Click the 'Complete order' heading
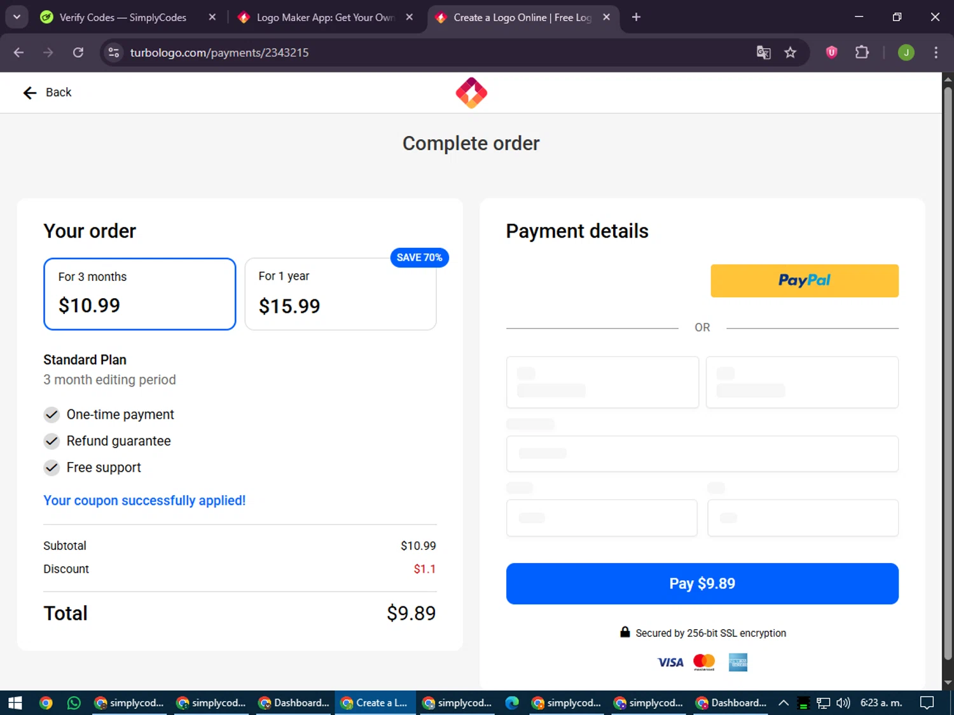This screenshot has width=954, height=715. [x=471, y=144]
